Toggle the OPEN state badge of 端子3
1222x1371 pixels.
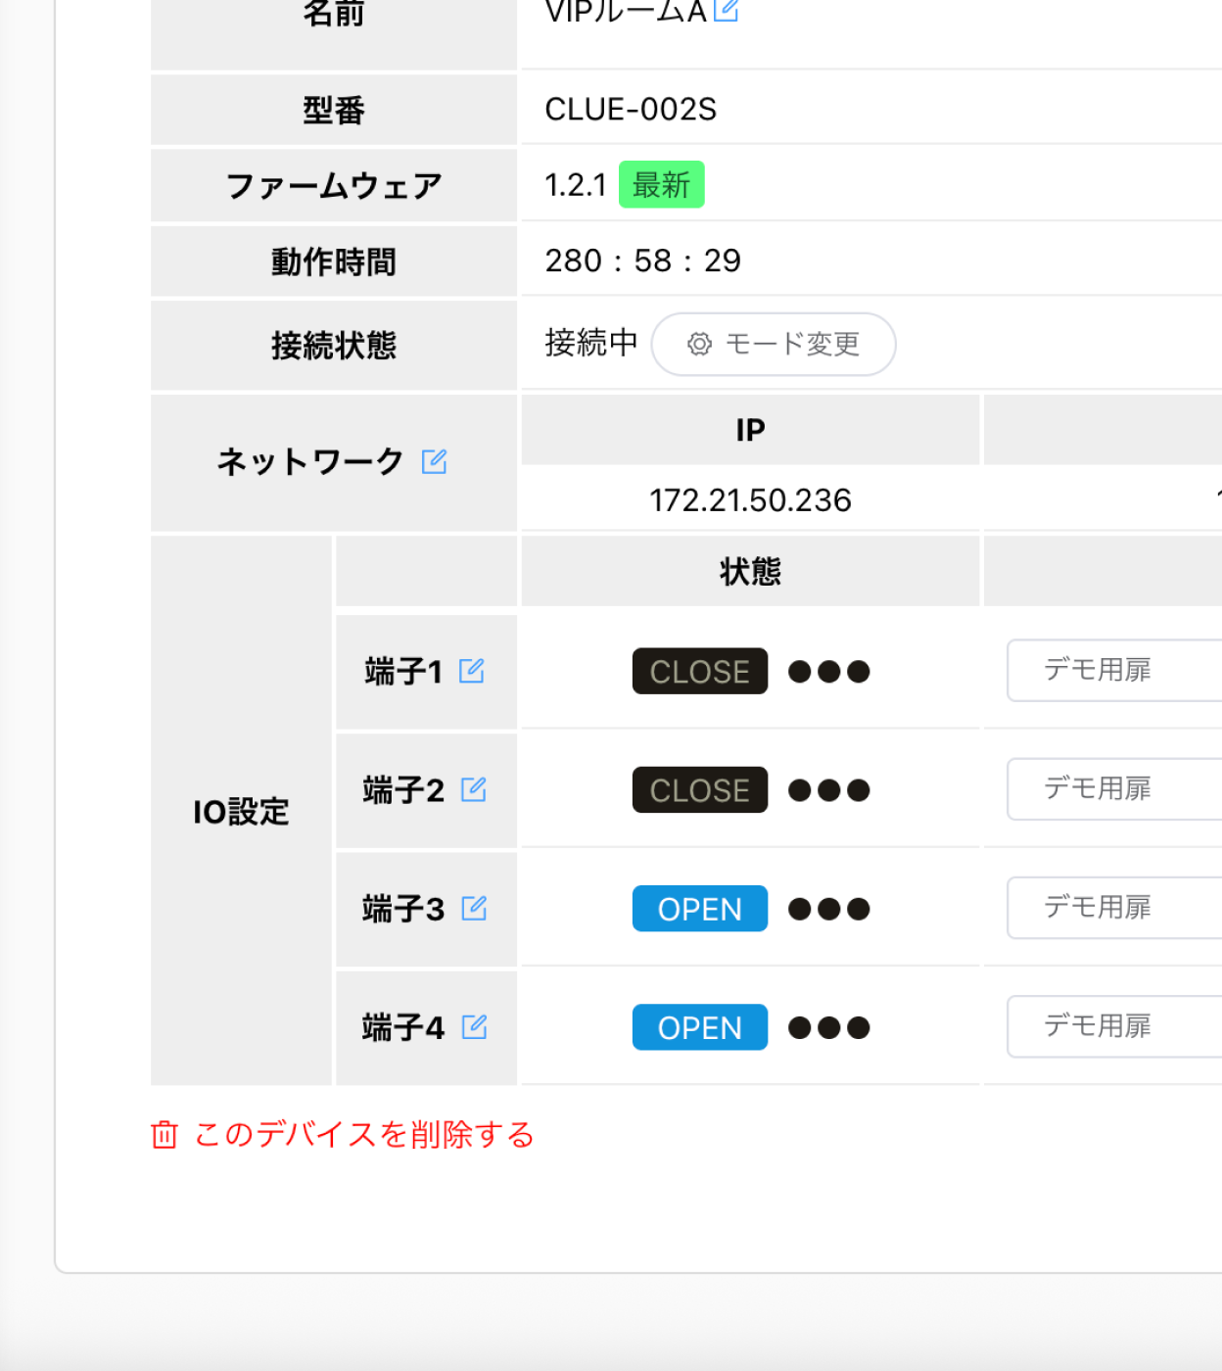click(x=699, y=910)
